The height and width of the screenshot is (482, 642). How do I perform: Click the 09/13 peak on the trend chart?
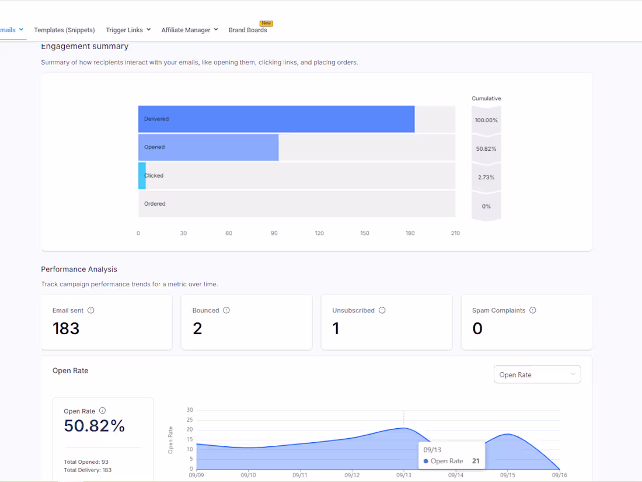pyautogui.click(x=403, y=428)
